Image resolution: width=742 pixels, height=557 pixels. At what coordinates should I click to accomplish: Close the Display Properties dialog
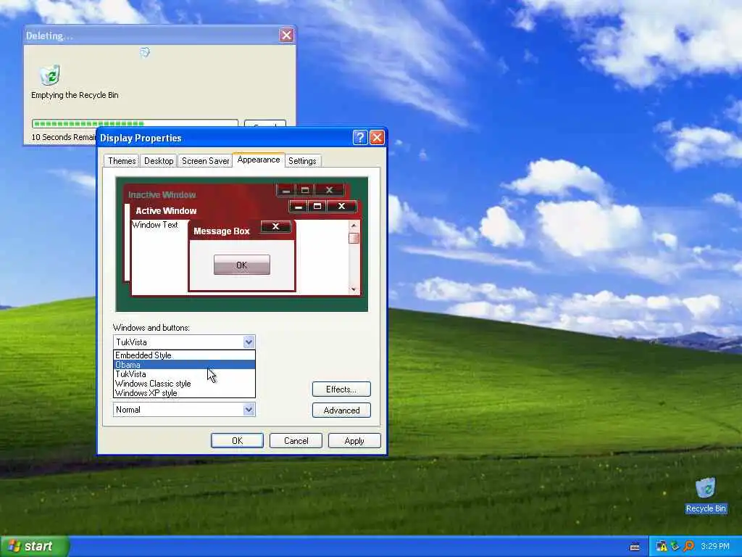[377, 138]
